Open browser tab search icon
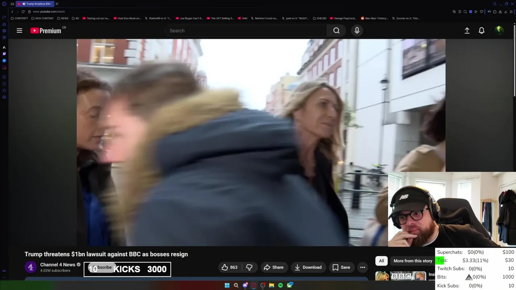 [495, 4]
